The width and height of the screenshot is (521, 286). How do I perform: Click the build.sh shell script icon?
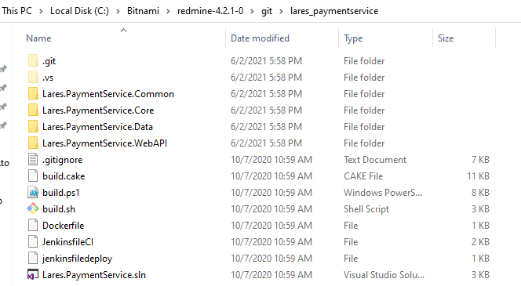point(33,209)
